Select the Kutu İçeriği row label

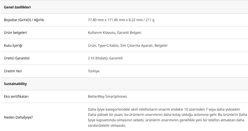[13, 45]
